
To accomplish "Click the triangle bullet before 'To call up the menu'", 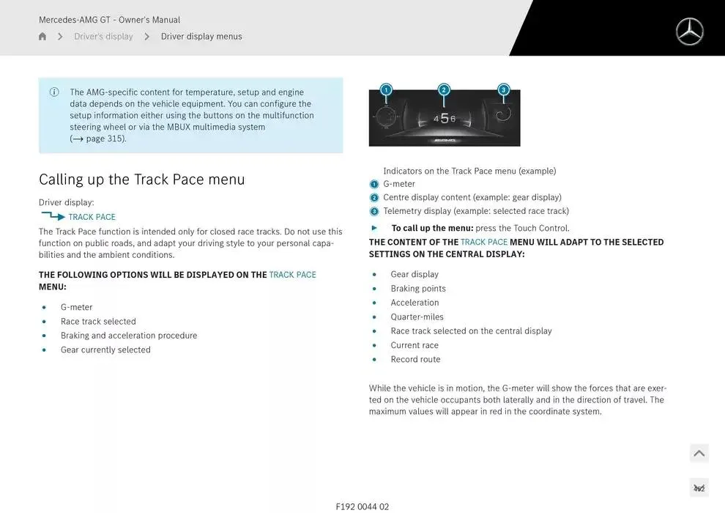I will [375, 228].
